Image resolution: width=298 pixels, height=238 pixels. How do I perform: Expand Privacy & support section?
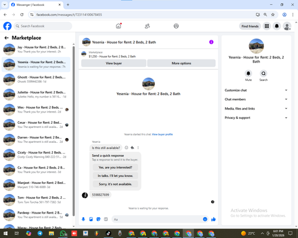[256, 118]
